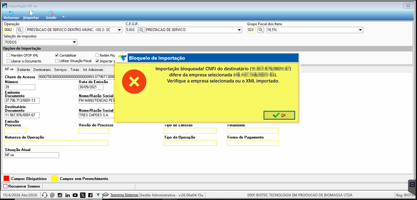Click the chat bubble icon at right edge
Image resolution: width=417 pixels, height=200 pixels.
click(413, 185)
